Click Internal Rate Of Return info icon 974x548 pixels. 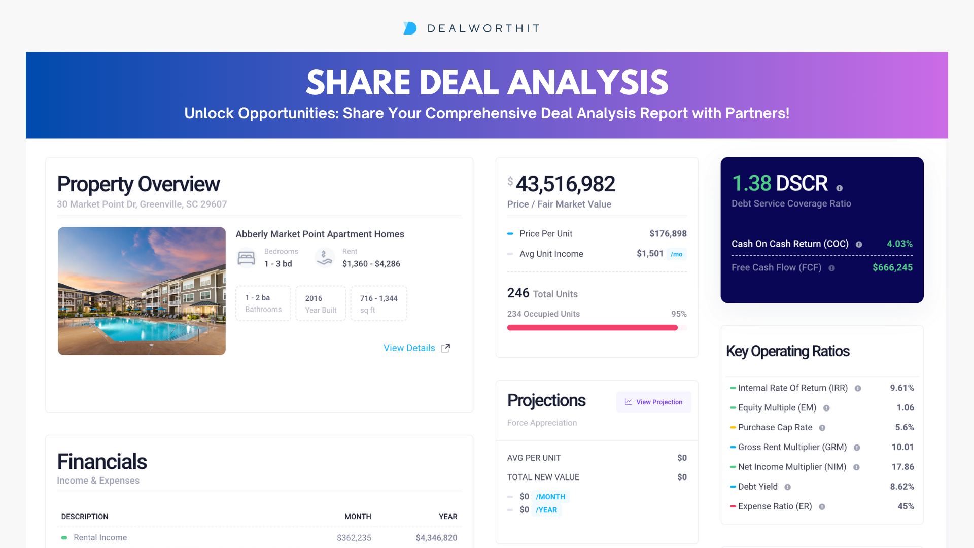pyautogui.click(x=858, y=388)
